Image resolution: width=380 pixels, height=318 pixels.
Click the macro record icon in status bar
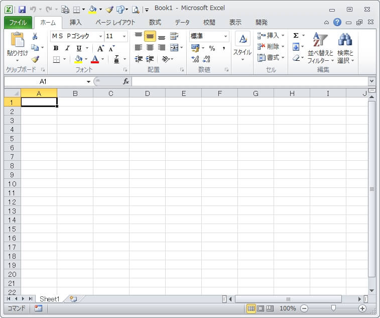[38, 308]
